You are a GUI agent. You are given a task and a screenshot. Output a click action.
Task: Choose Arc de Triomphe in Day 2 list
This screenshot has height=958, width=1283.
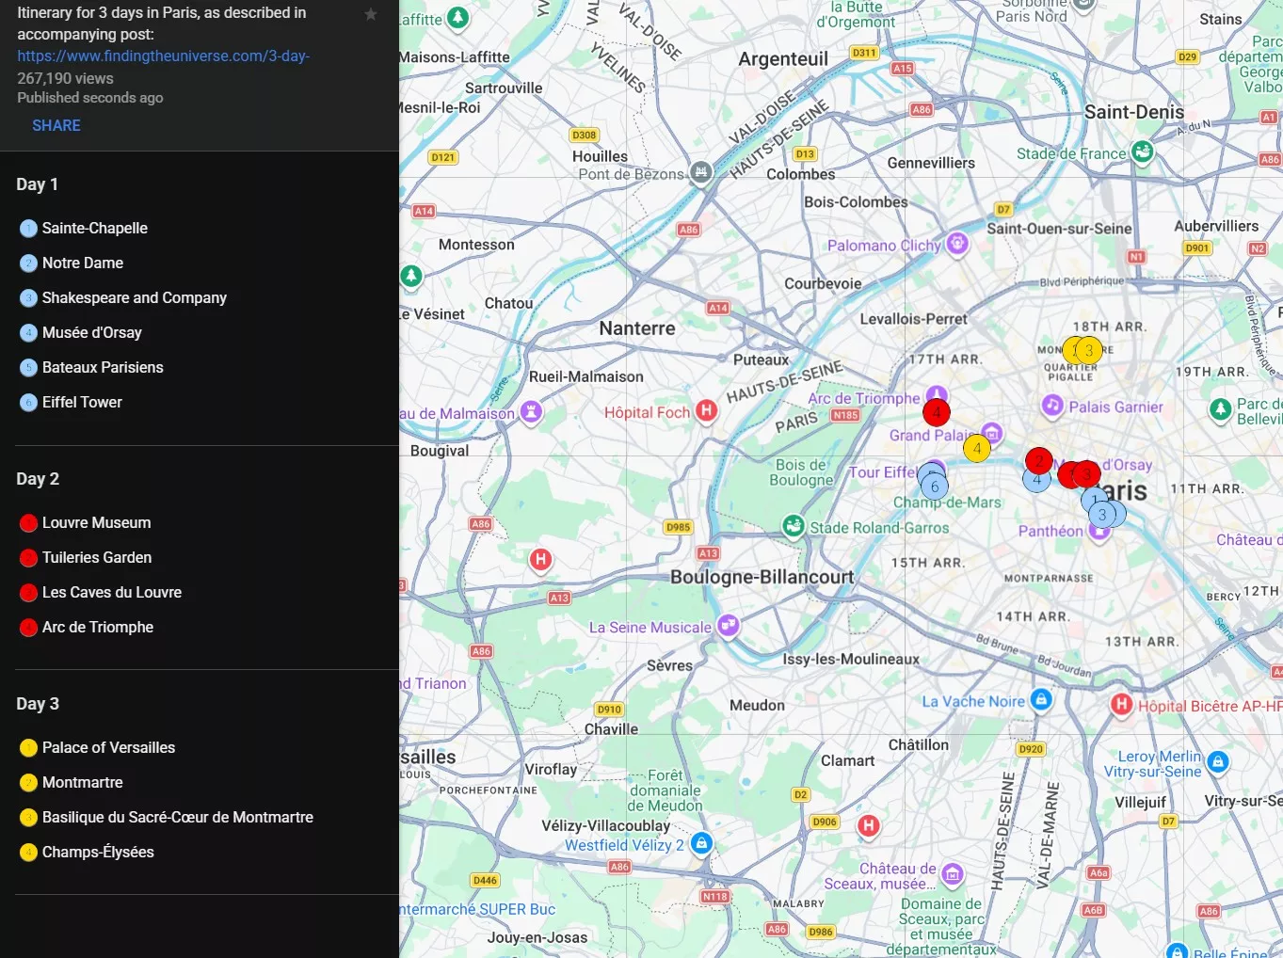(98, 627)
